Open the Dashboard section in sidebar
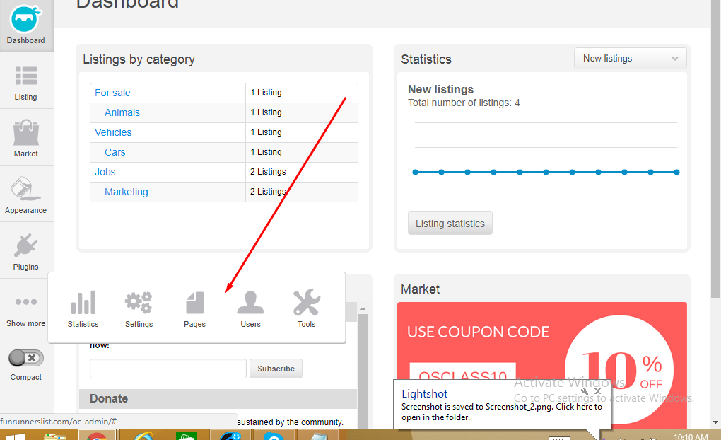Screen dimensions: 721x440 (25, 24)
